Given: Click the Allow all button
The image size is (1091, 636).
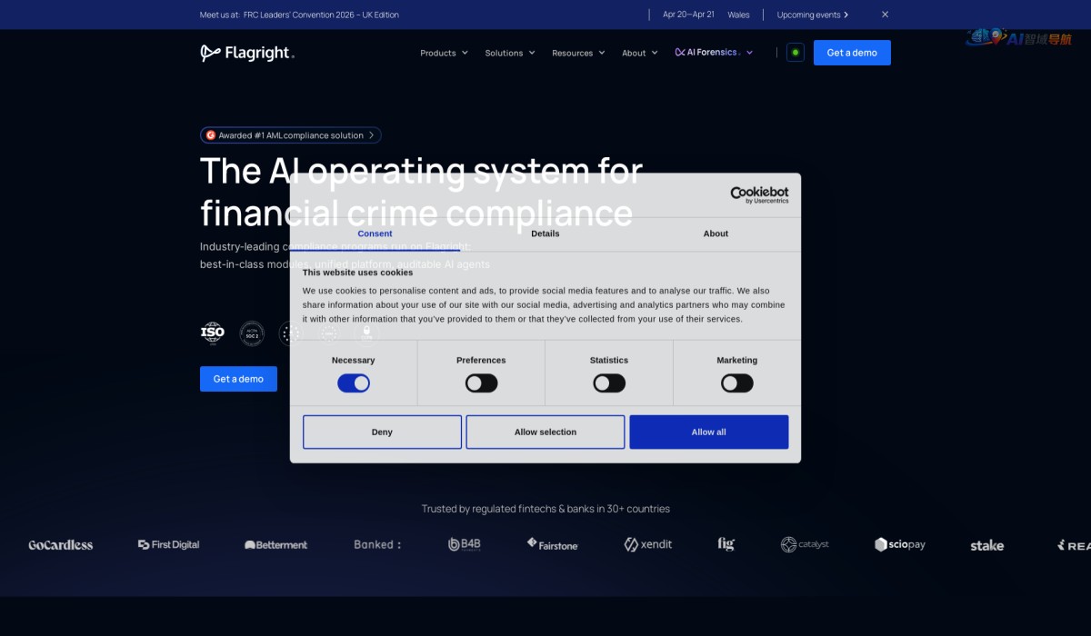Looking at the screenshot, I should click(709, 432).
